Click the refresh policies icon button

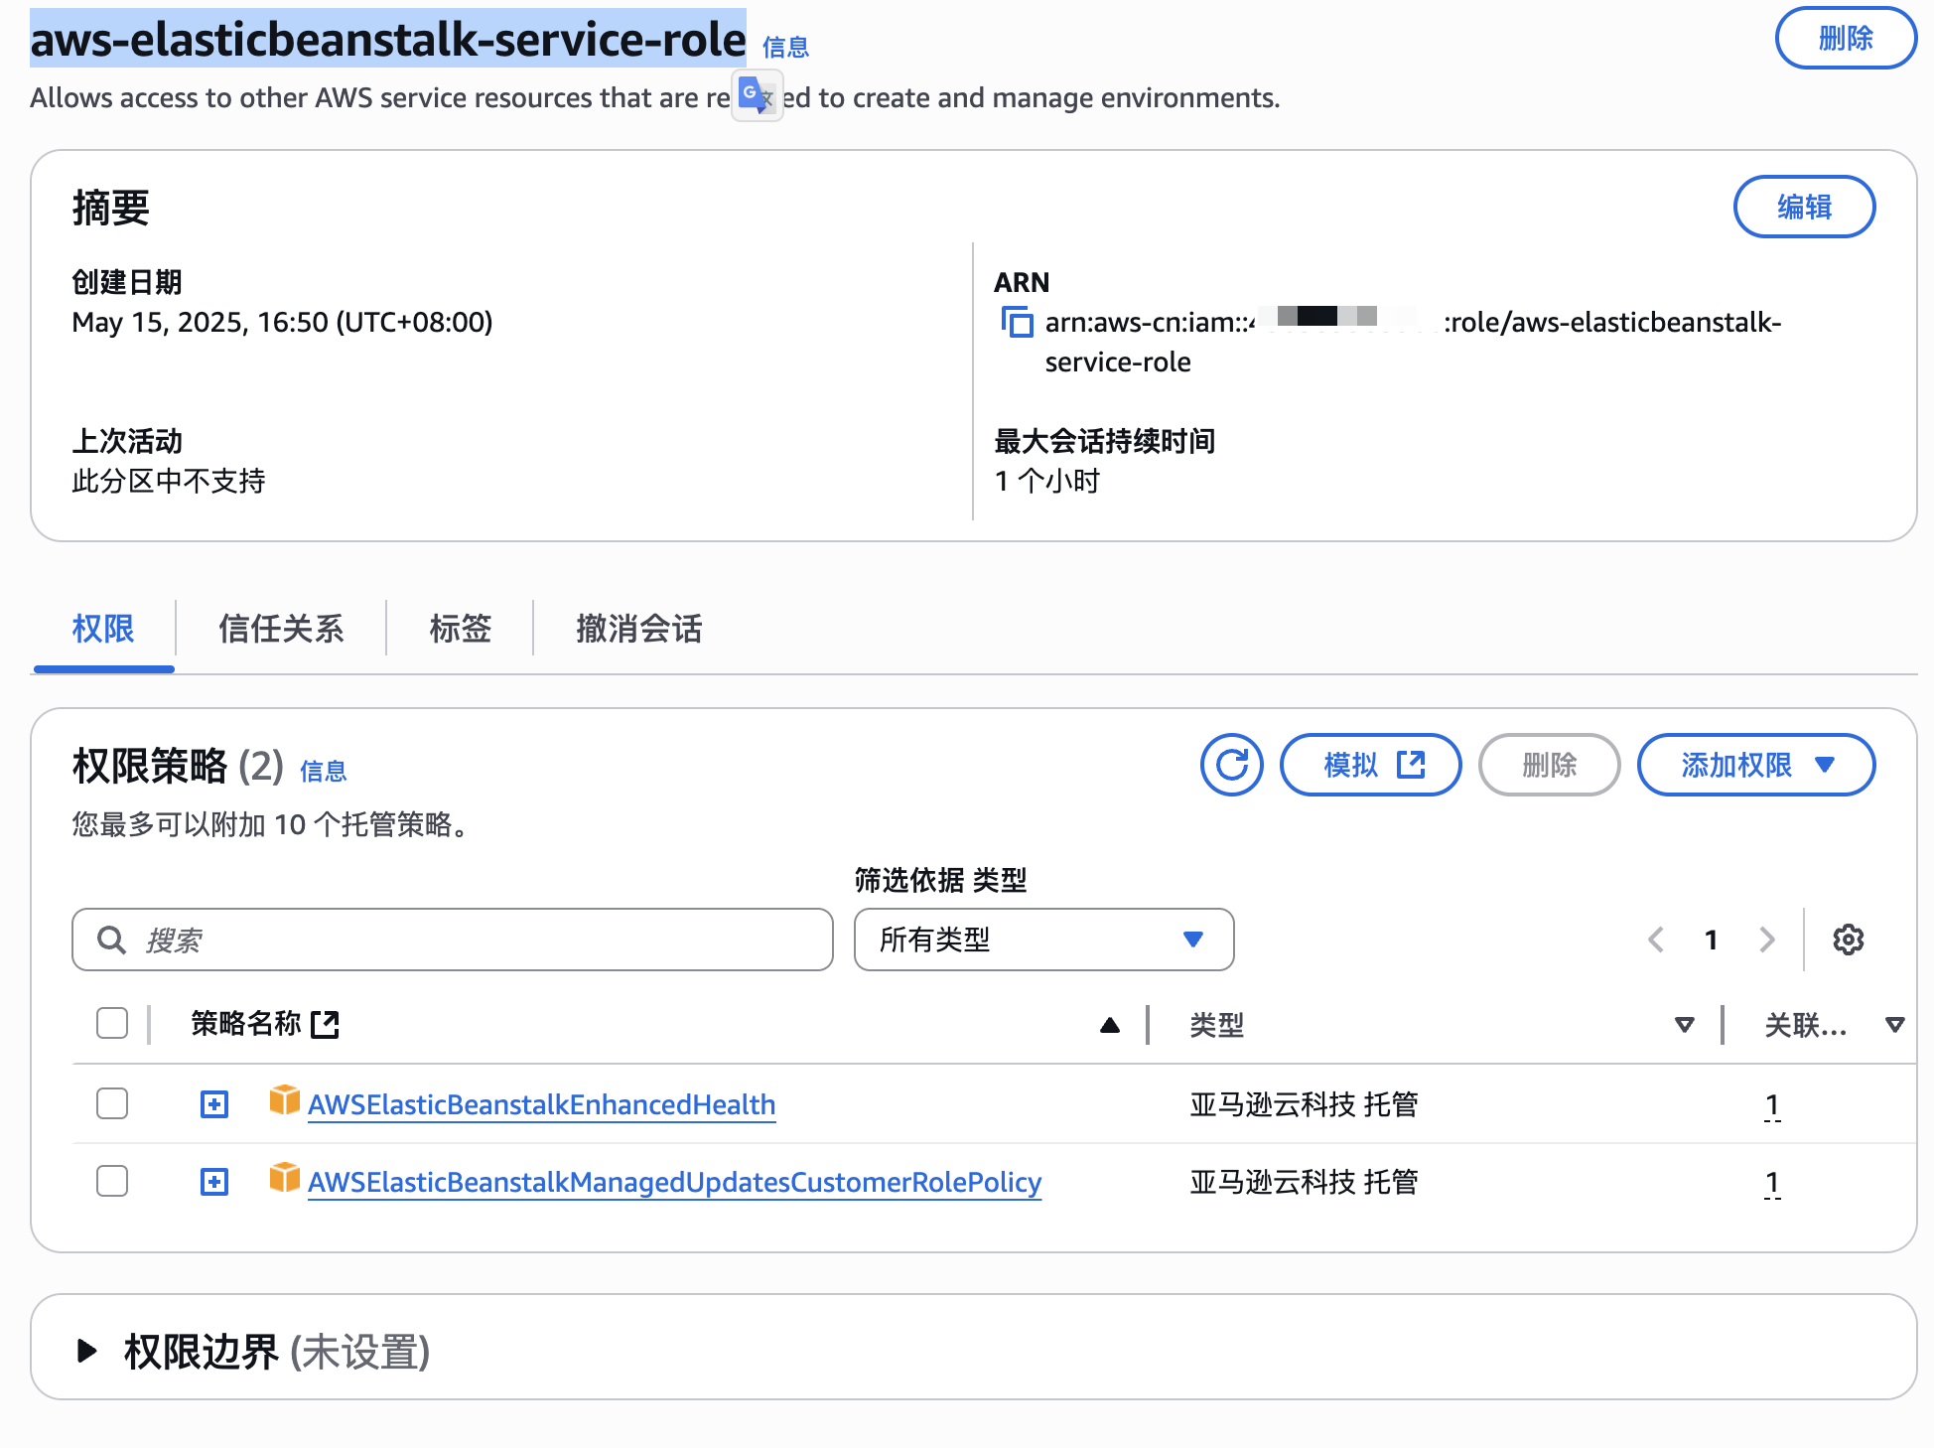click(1231, 765)
